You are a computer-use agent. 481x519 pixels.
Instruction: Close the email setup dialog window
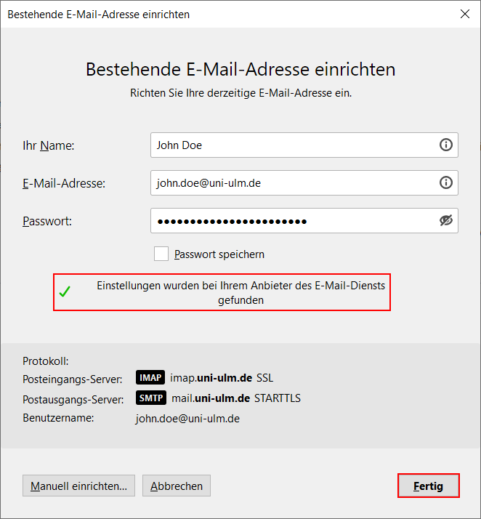point(465,14)
